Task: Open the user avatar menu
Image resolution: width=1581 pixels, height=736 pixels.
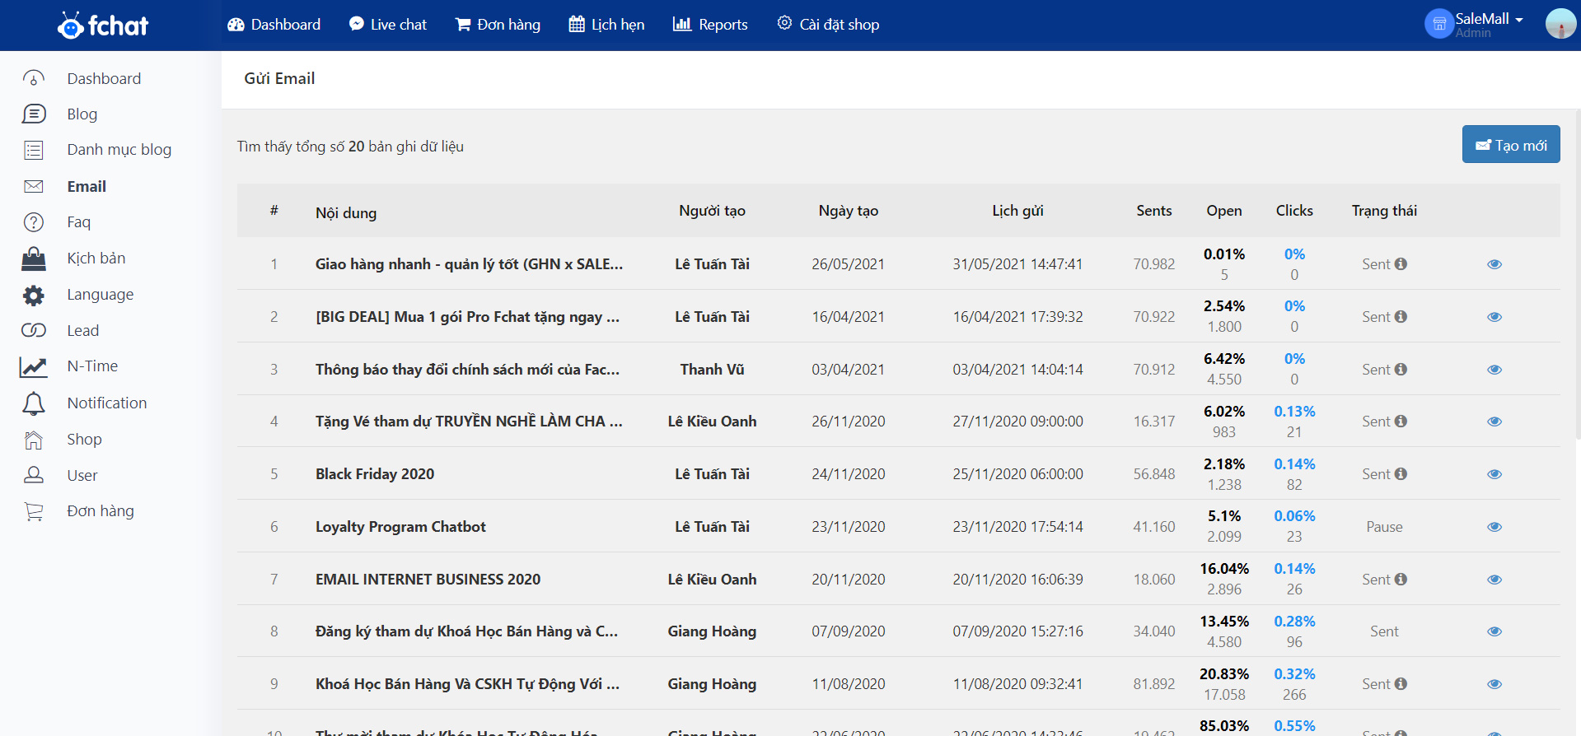Action: (x=1560, y=24)
